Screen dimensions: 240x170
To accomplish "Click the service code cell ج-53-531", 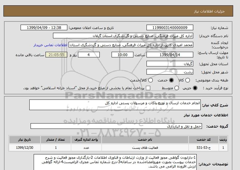I will tap(204, 148).
